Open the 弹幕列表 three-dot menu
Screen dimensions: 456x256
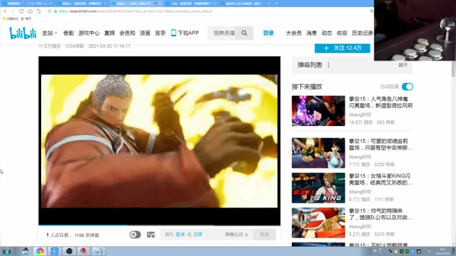329,65
